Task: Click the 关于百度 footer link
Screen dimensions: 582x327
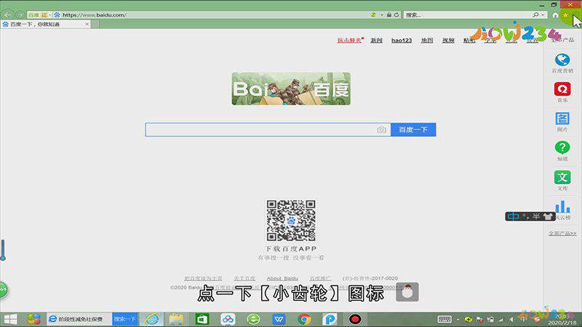Action: point(244,278)
